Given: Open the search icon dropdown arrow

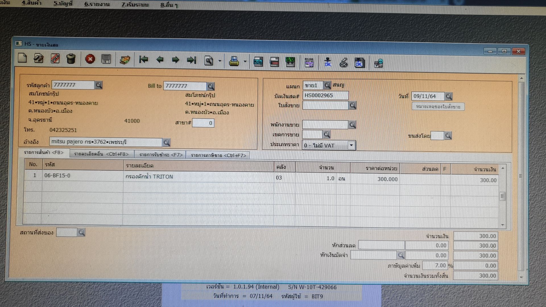Looking at the screenshot, I should pyautogui.click(x=220, y=61).
